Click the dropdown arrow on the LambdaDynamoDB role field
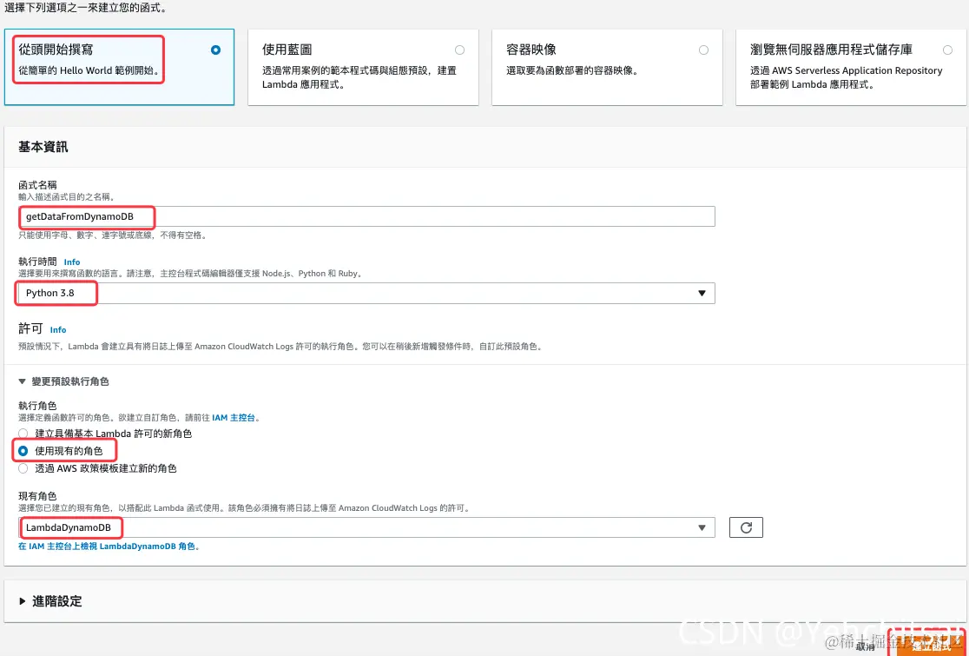This screenshot has height=656, width=969. (702, 527)
